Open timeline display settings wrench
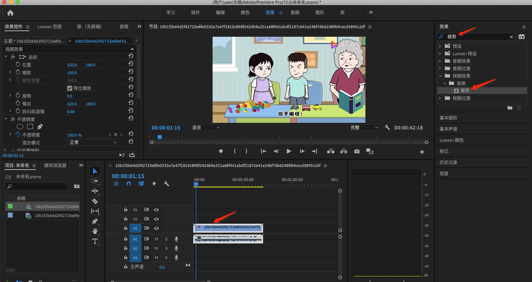The height and width of the screenshot is (282, 532). [x=167, y=184]
